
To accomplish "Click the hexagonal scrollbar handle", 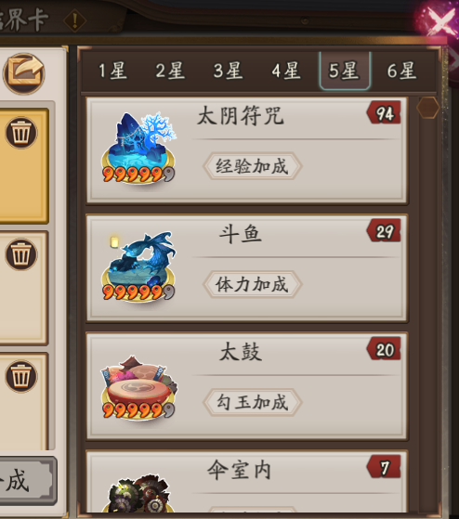I will 427,108.
